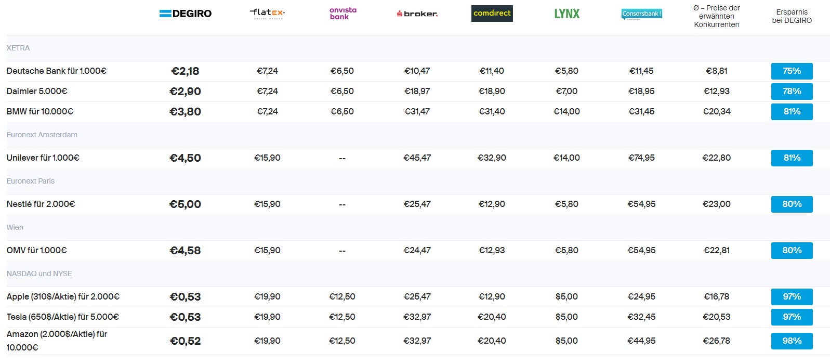Click the flatex broker logo

[267, 14]
